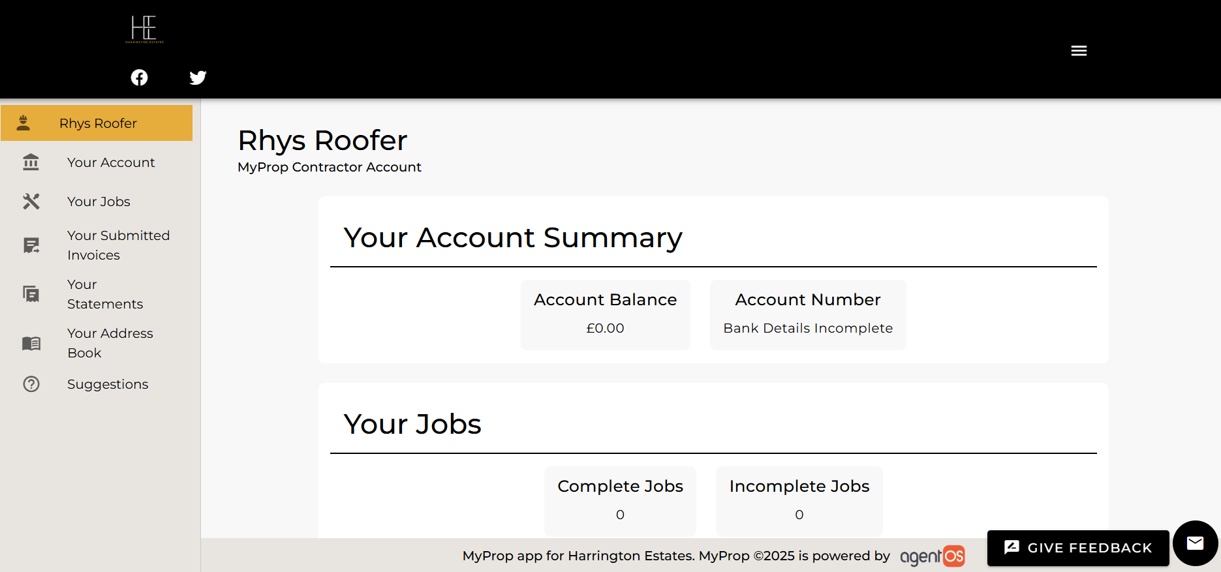The height and width of the screenshot is (572, 1221).
Task: Click the footer MyProp copyright text
Action: 676,556
